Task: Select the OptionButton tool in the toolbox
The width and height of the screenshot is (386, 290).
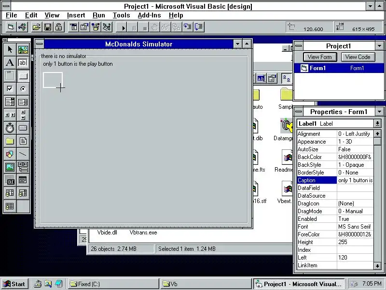Action: (x=23, y=89)
